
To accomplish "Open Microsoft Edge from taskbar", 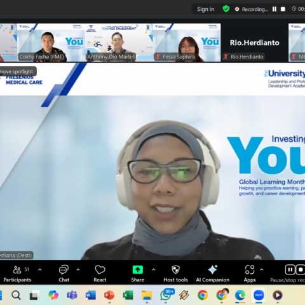I will (240, 295).
